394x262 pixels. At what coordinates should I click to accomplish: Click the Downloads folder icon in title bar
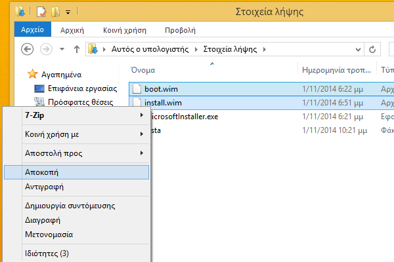(x=20, y=12)
